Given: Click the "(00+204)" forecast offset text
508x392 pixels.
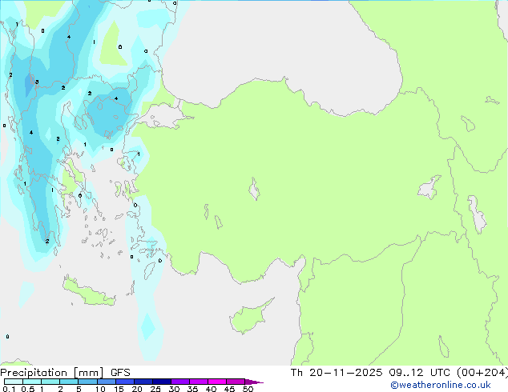Looking at the screenshot, I should coord(482,373).
